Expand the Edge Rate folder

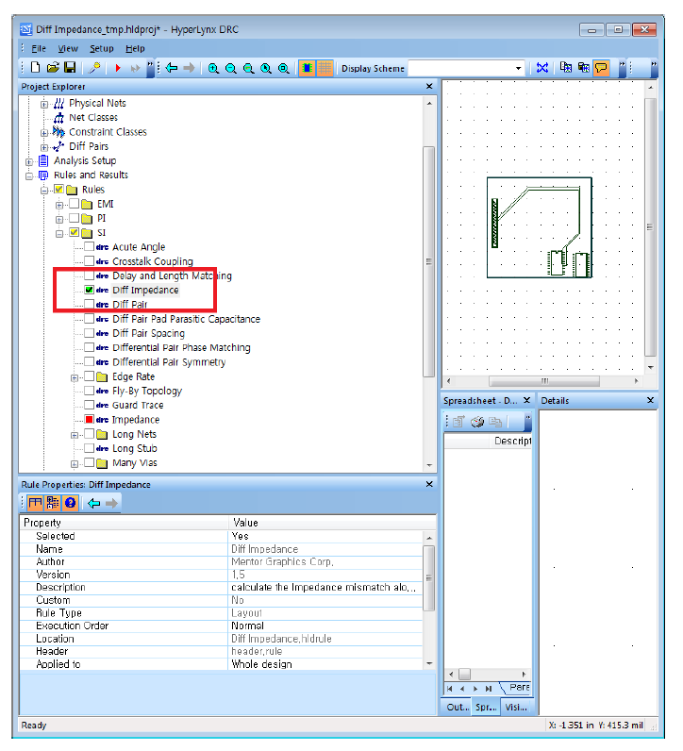tap(75, 377)
